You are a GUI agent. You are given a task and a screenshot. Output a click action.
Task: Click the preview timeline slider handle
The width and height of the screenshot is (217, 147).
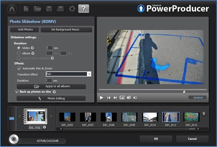tap(184, 92)
